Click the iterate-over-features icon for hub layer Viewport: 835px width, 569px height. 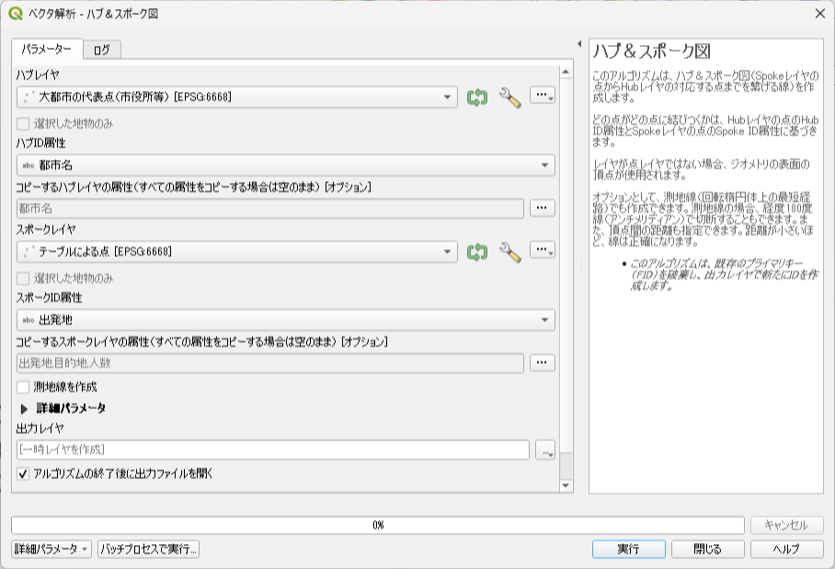coord(477,97)
